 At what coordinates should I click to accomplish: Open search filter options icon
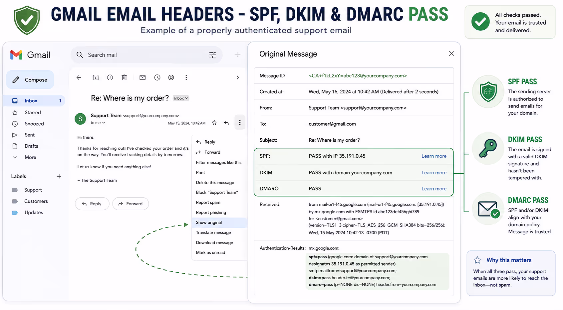212,55
